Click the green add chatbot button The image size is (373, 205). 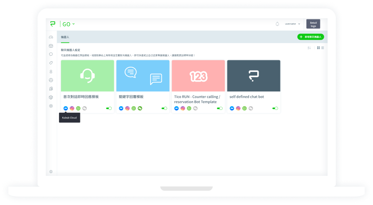[x=310, y=37]
